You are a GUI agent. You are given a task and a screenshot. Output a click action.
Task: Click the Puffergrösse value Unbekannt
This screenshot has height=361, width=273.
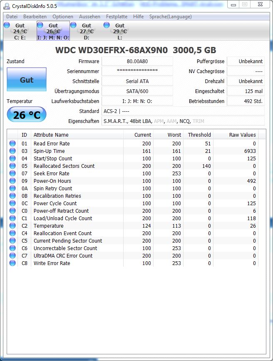[246, 61]
